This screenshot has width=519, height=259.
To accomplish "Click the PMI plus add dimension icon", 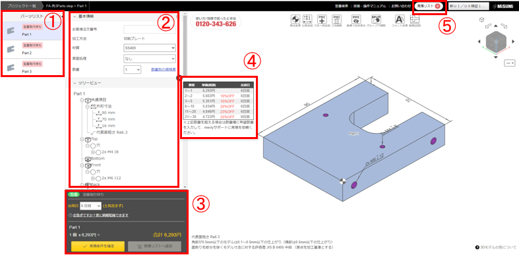I will coord(322,19).
